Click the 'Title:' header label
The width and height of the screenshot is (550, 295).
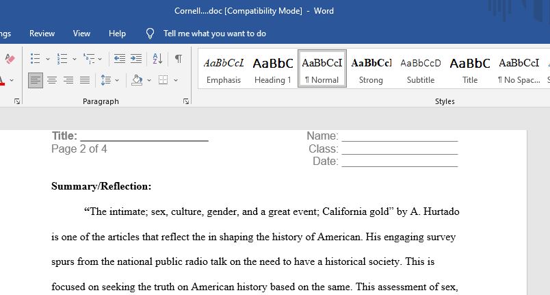point(64,136)
